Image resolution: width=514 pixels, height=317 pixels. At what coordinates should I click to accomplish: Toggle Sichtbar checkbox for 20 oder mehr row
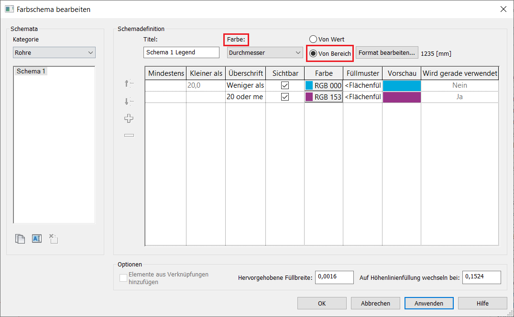tap(285, 97)
